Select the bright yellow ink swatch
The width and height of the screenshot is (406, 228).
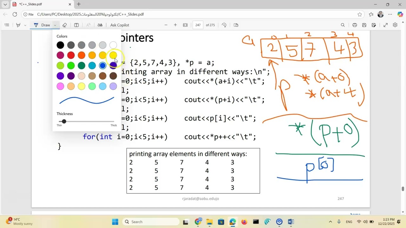113,55
